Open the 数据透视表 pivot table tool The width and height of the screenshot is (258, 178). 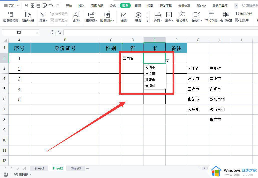point(11,17)
